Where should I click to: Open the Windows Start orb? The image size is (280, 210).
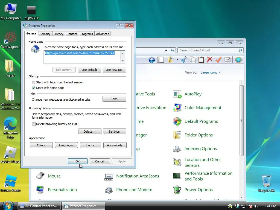point(8,206)
